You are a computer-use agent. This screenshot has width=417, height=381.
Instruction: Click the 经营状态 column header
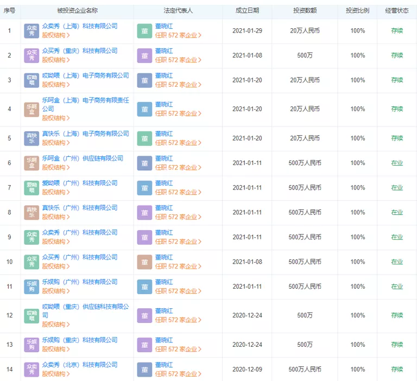click(397, 10)
